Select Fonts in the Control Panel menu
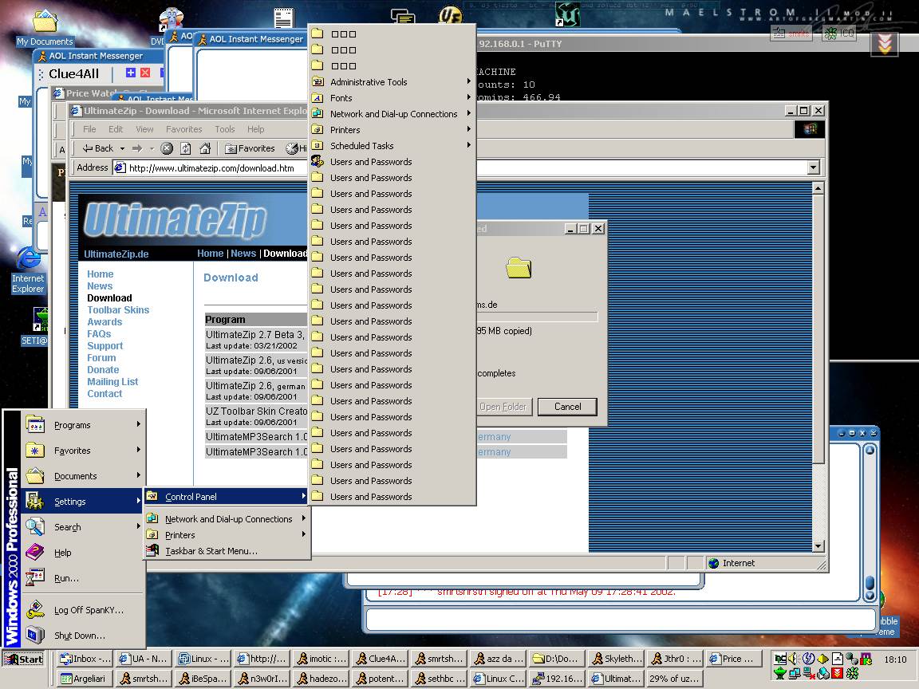 (341, 98)
